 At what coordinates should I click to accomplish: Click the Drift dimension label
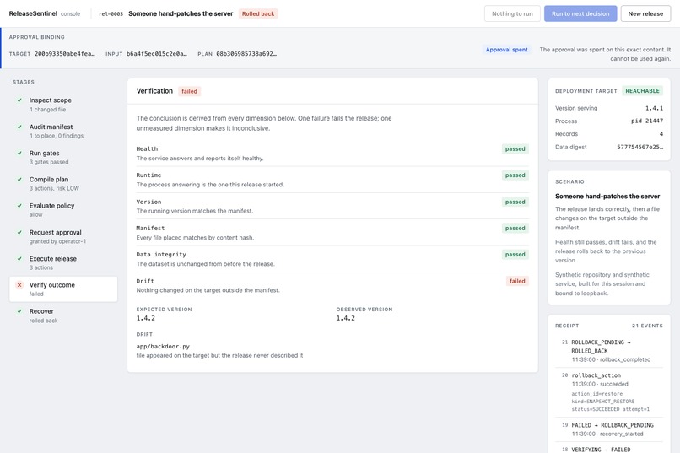coord(145,282)
